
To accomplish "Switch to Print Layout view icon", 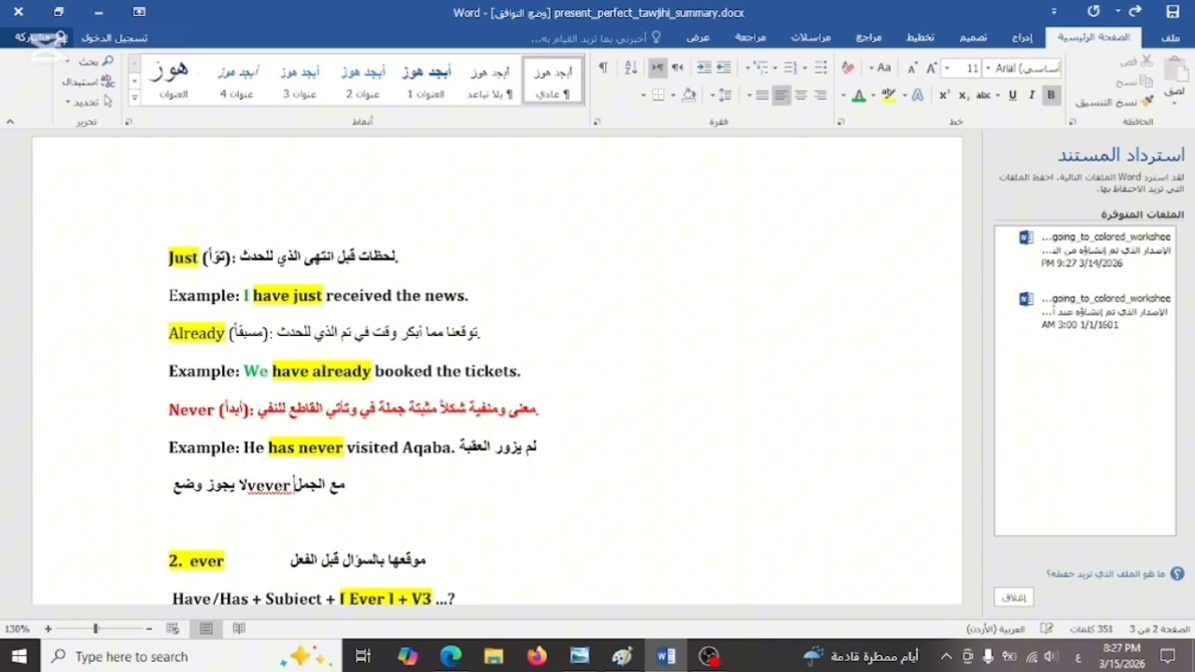I will point(206,629).
